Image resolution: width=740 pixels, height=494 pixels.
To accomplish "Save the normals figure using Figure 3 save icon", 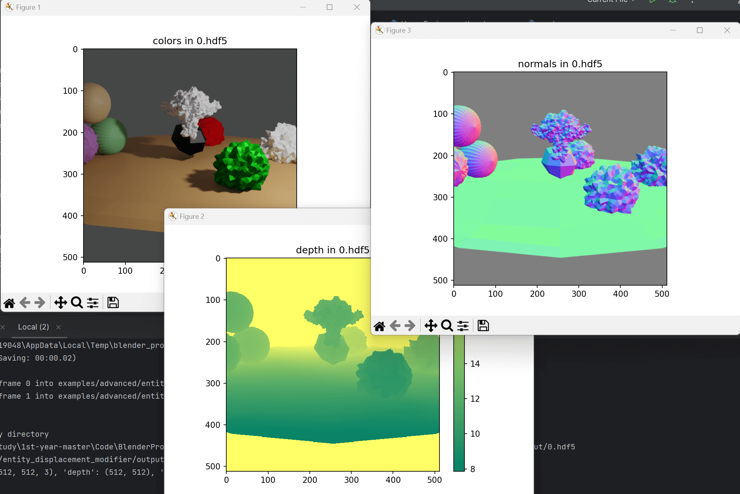I will tap(483, 326).
